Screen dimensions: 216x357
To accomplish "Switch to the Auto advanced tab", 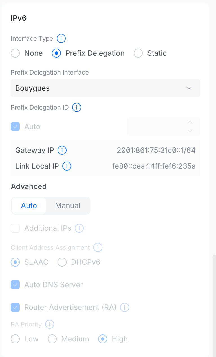I will click(x=29, y=206).
